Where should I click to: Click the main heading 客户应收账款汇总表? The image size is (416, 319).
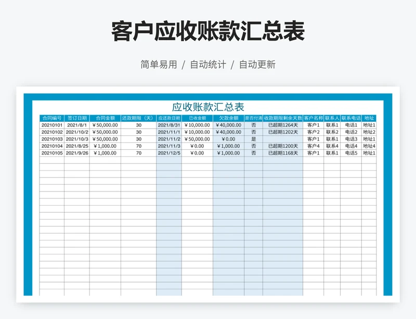coord(208,31)
